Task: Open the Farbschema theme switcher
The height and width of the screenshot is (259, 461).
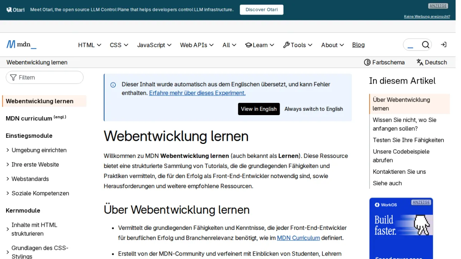Action: pyautogui.click(x=384, y=62)
